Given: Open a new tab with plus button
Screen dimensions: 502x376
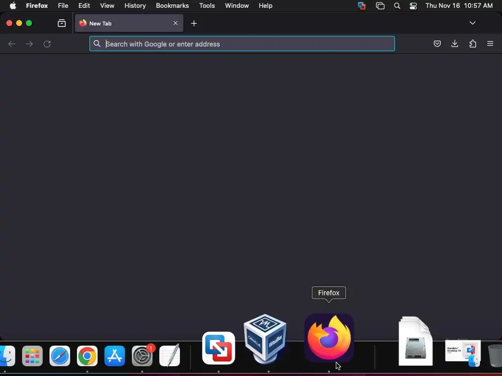Looking at the screenshot, I should coord(194,23).
